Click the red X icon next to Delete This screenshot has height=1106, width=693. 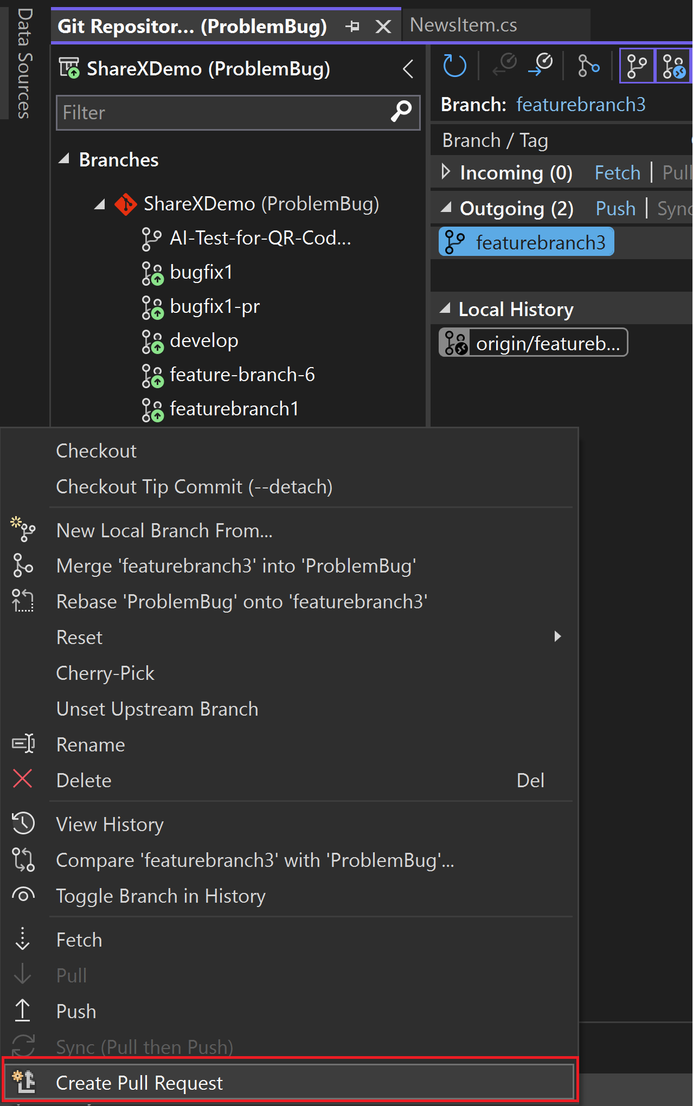pyautogui.click(x=23, y=780)
